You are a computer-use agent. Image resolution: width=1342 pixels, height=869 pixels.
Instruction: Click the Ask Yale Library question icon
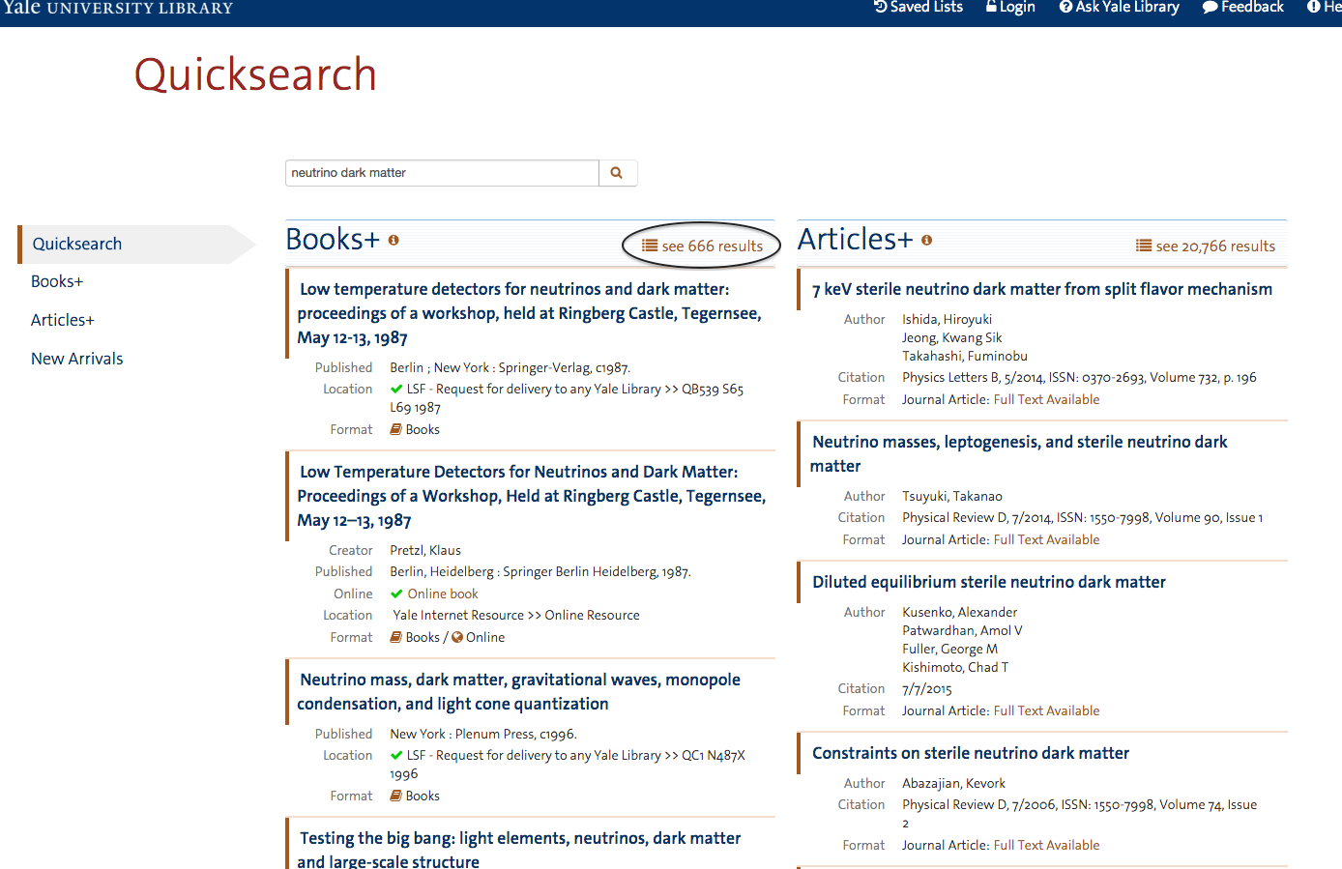(x=1065, y=7)
